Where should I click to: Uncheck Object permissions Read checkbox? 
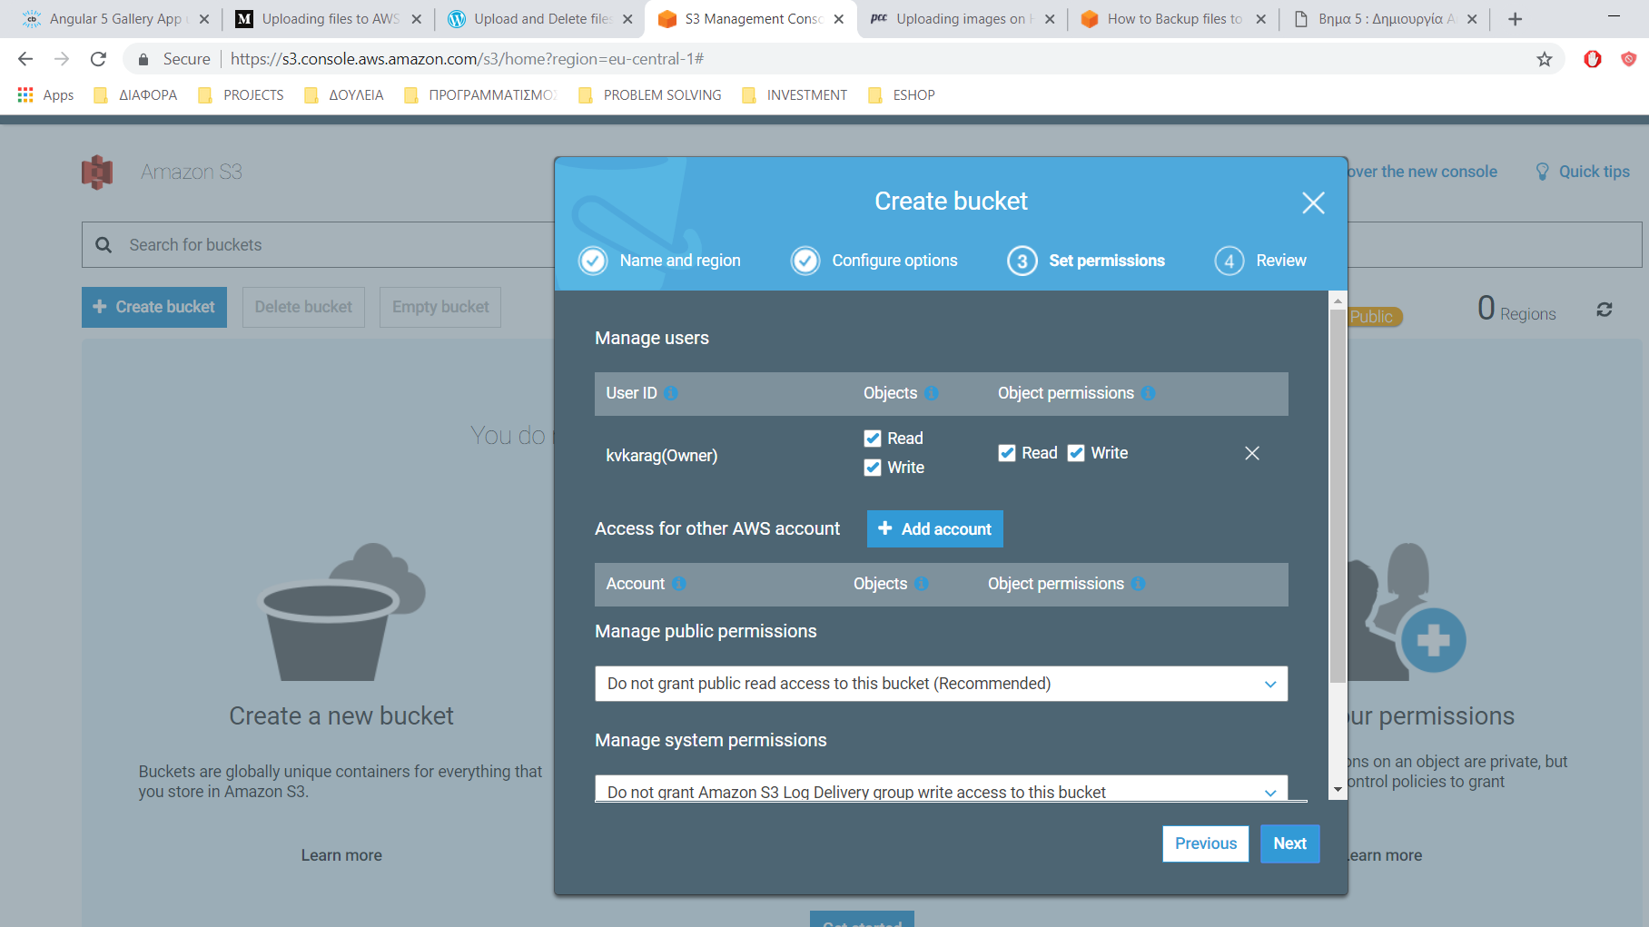click(1007, 453)
